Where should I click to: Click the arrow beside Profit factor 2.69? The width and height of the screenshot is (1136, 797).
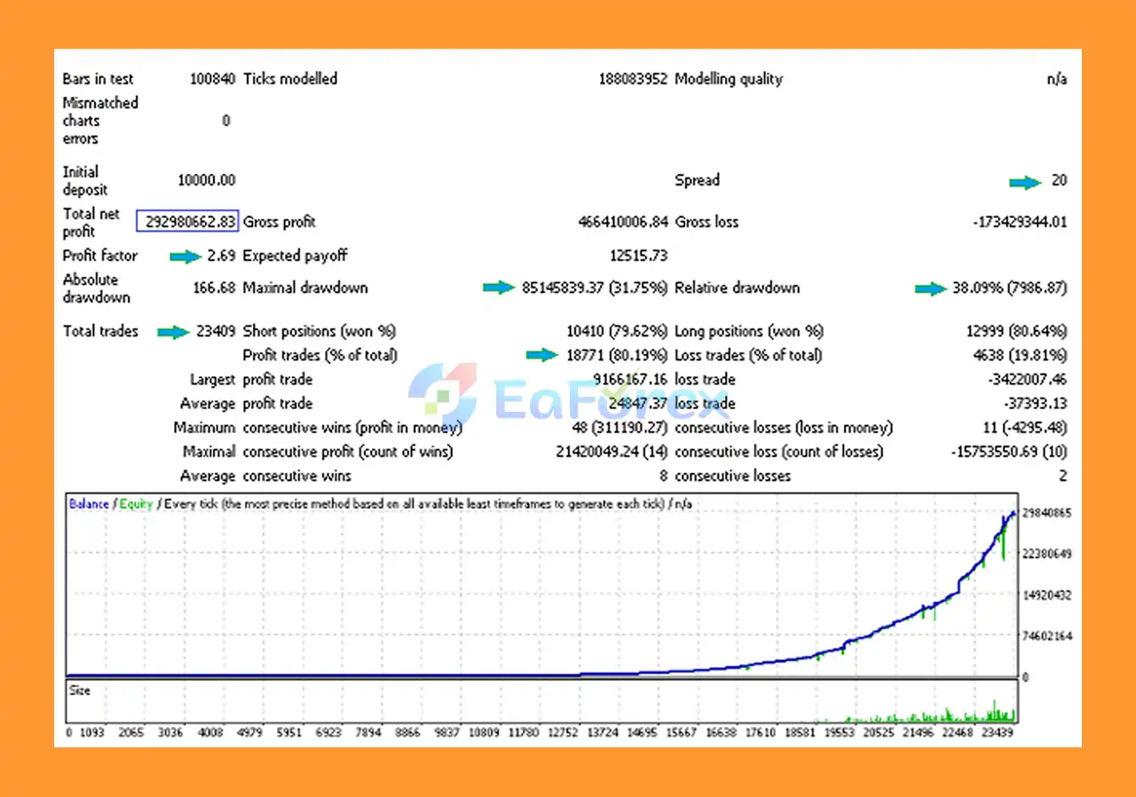click(x=185, y=256)
